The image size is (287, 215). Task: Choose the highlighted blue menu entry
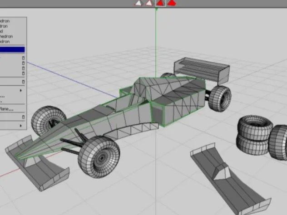pos(12,49)
